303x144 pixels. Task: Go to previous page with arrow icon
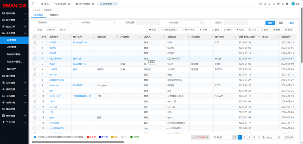tap(234, 137)
